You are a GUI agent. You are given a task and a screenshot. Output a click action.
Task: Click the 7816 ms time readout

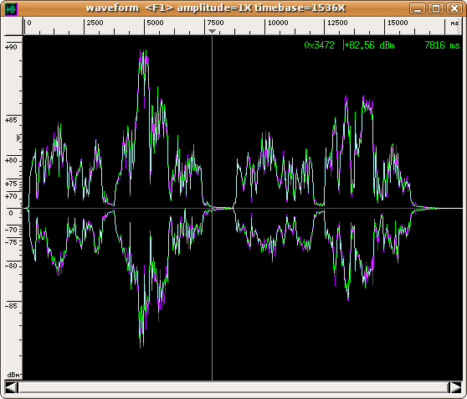click(442, 45)
